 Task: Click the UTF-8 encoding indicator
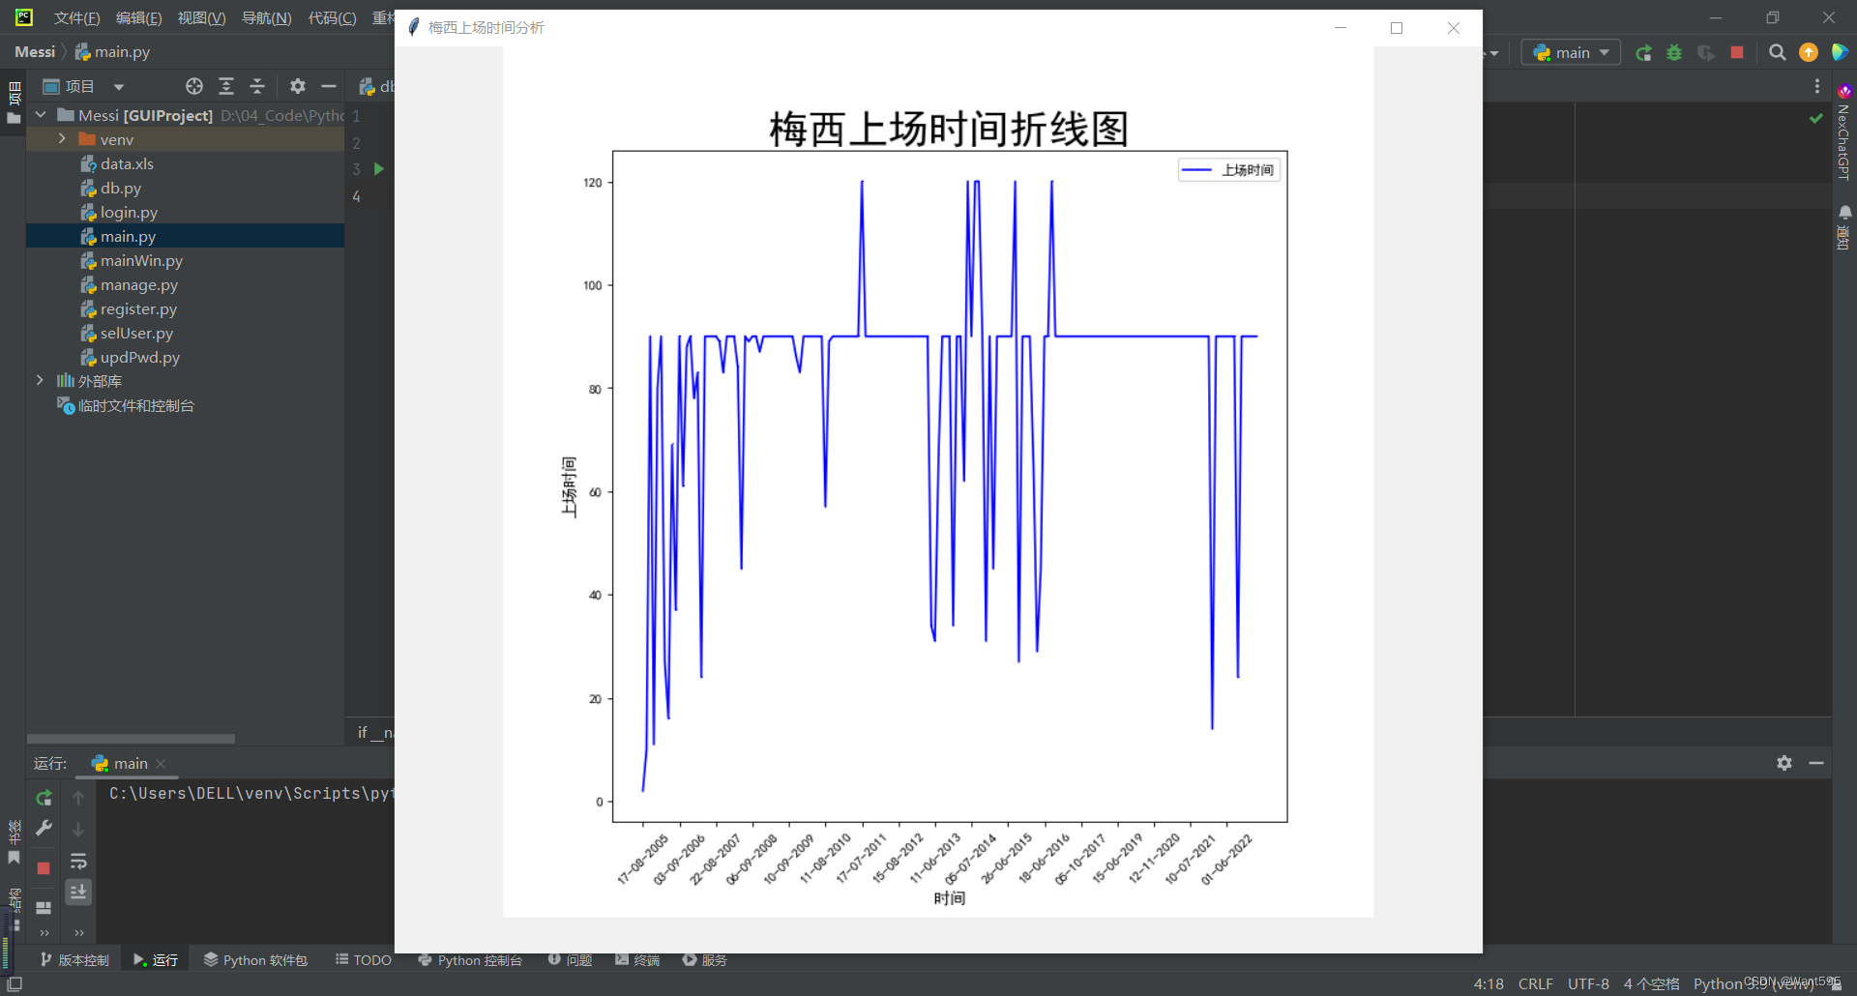point(1588,983)
